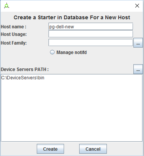Select the C:\DeviceServers\bin path line
Viewport: 144px width, 156px height.
(23, 78)
